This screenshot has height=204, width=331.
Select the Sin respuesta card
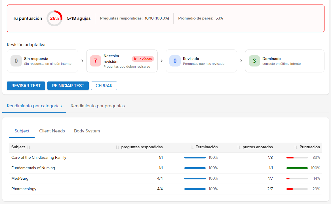tap(43, 61)
